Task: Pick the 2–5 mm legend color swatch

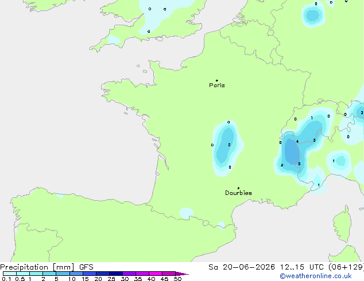Action: (49, 274)
